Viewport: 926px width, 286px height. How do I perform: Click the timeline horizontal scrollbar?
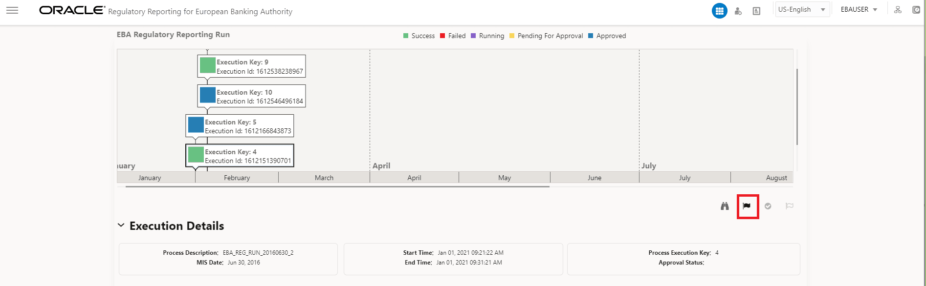click(337, 186)
